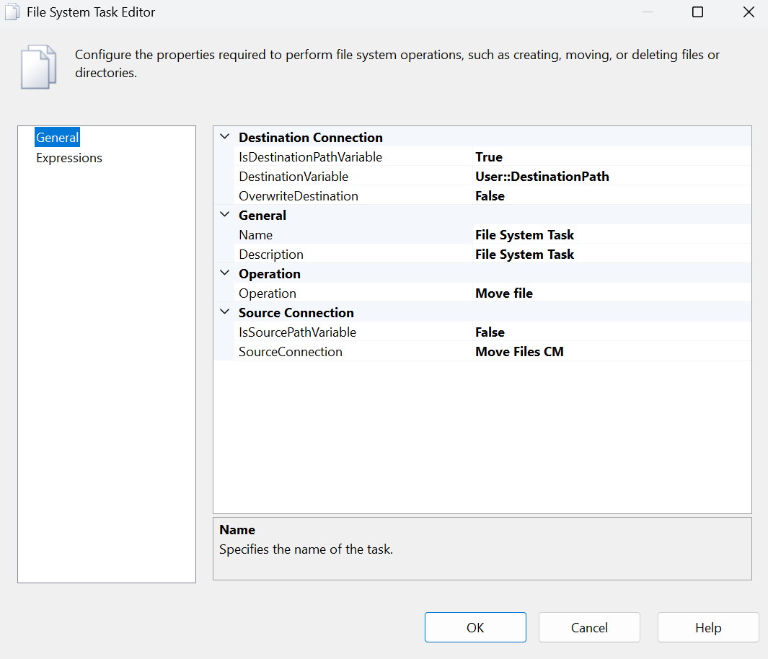768x659 pixels.
Task: Collapse the General property group
Action: point(225,215)
